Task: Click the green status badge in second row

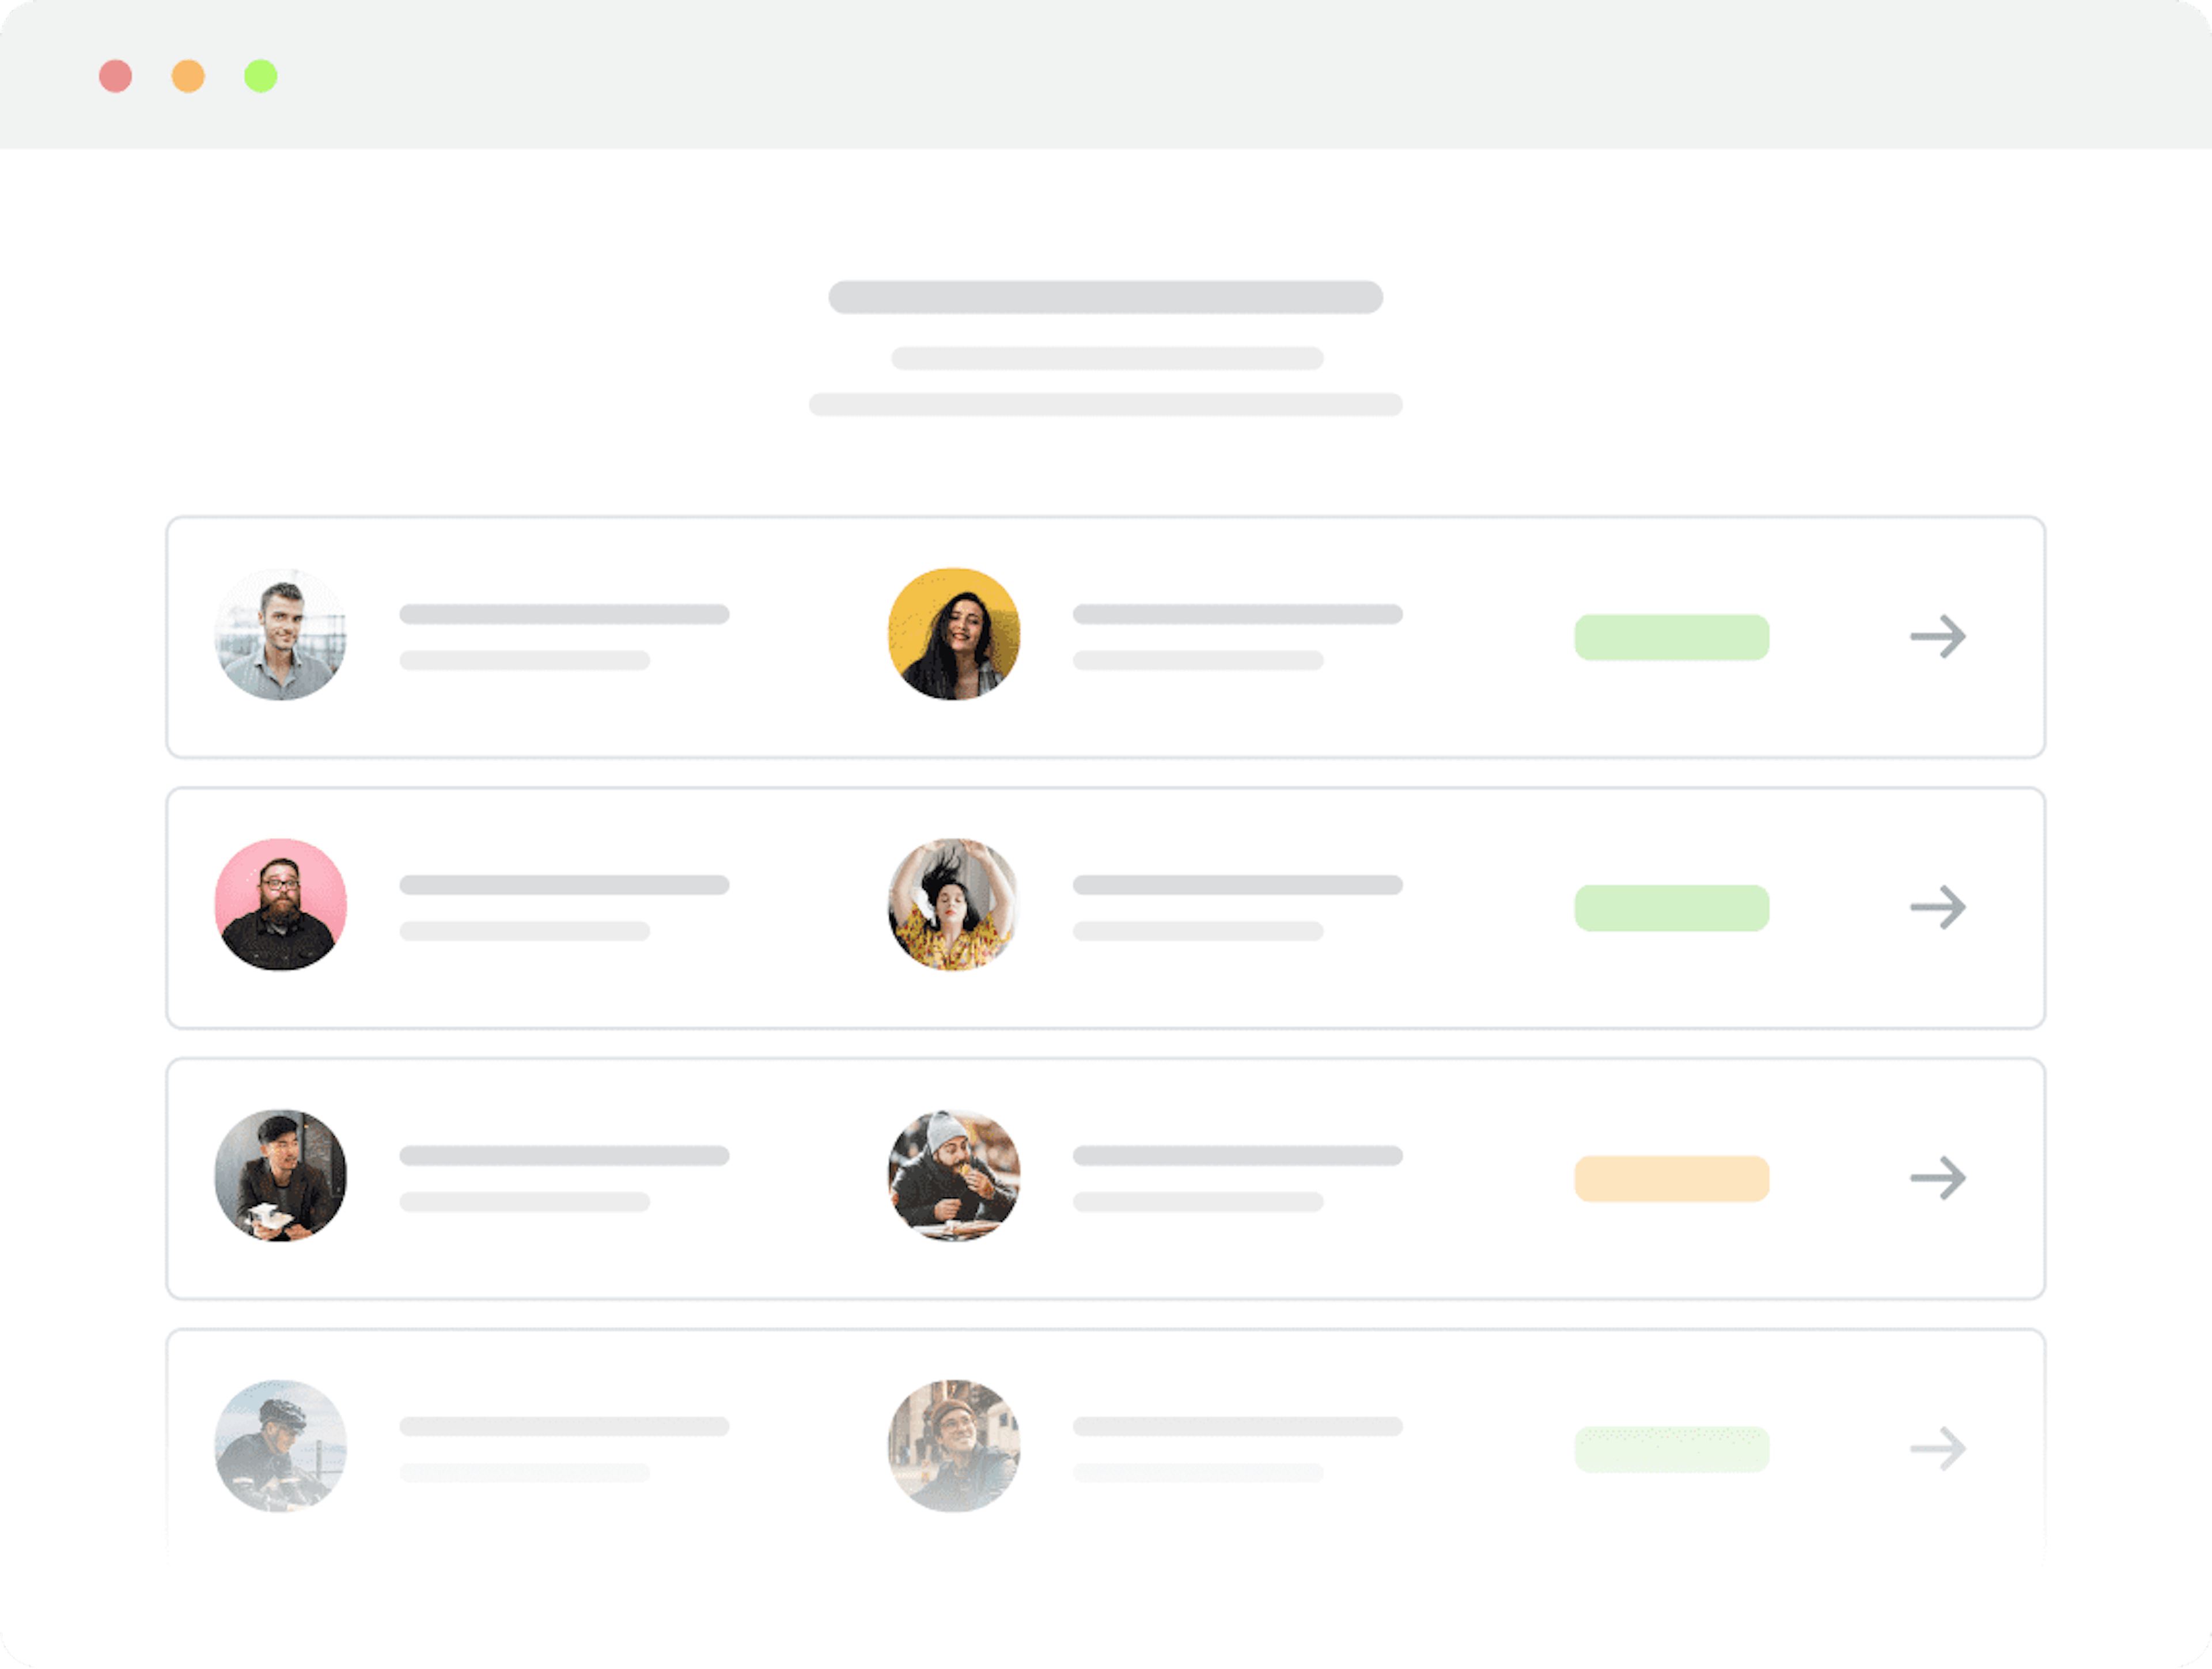Action: 1672,909
